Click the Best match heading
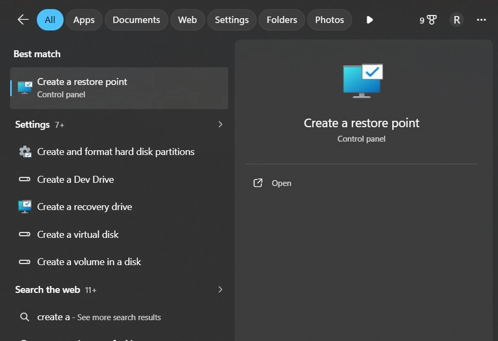Viewport: 498px width, 341px height. 37,54
